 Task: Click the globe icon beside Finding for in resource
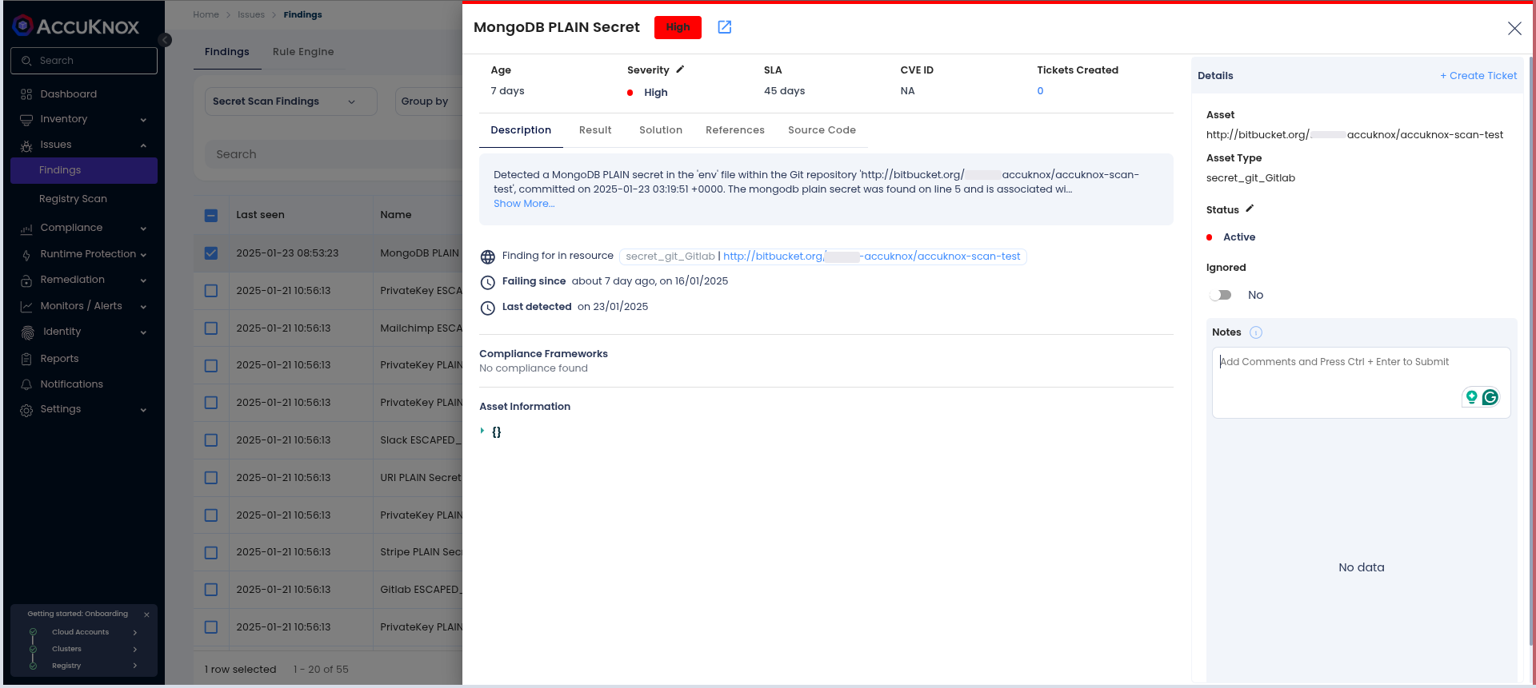(x=488, y=257)
